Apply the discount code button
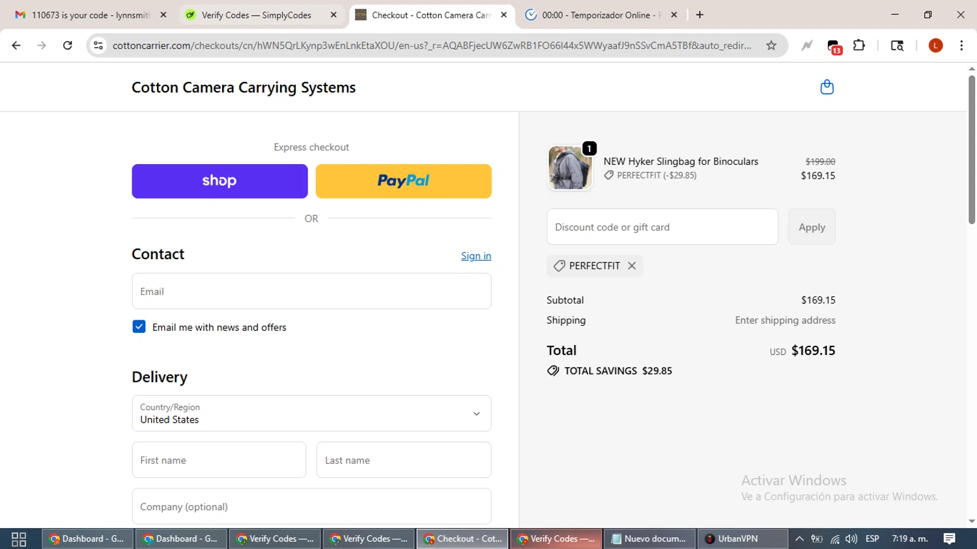 pyautogui.click(x=812, y=227)
